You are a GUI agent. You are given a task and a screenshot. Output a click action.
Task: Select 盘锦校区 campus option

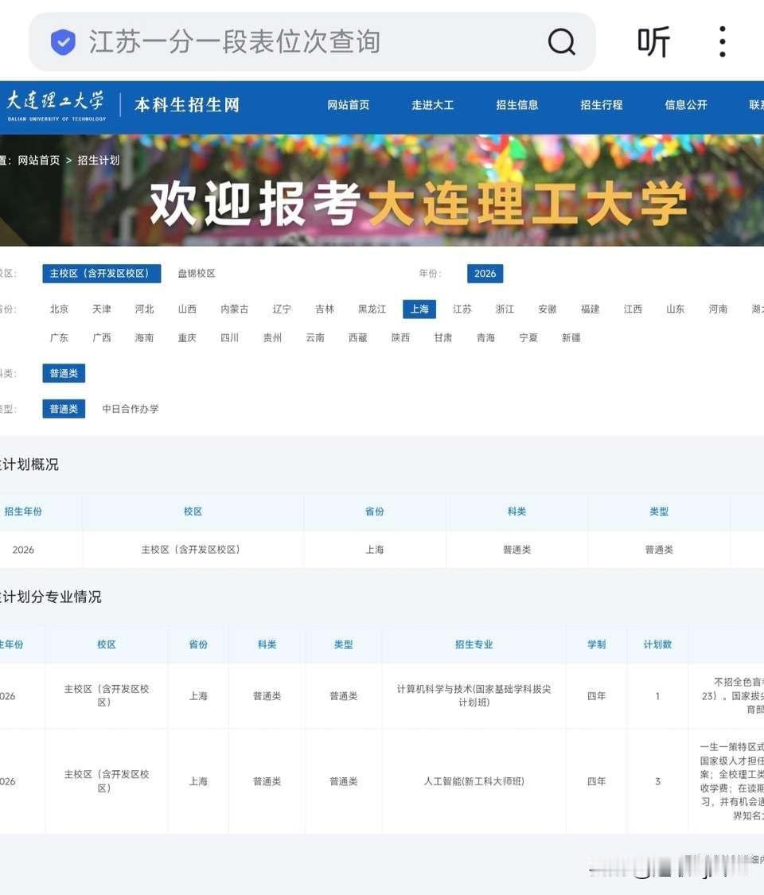(x=197, y=274)
